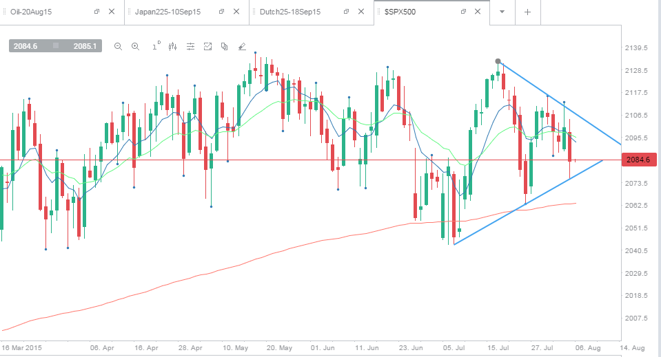661x357 pixels.
Task: Select the gray trendline anchor point
Action: (498, 61)
